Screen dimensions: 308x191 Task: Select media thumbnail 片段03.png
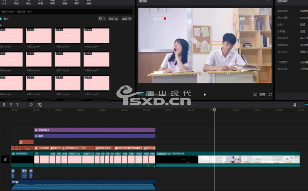coord(68,35)
